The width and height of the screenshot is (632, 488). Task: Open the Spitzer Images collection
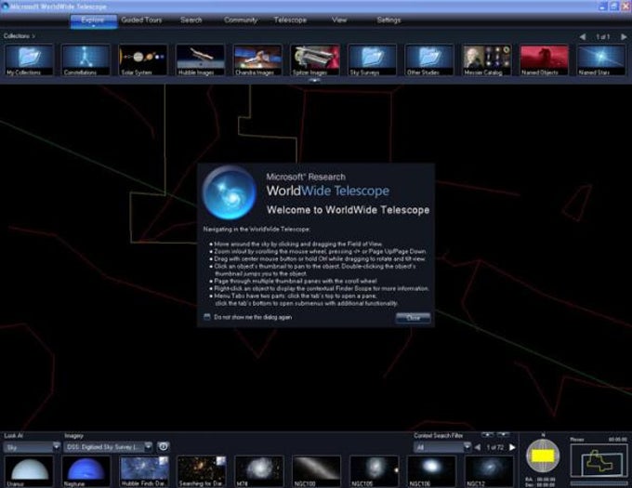coord(315,60)
